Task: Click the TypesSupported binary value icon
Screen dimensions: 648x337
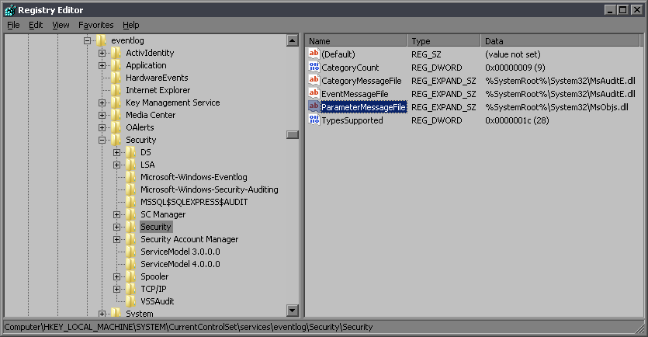Action: [314, 120]
